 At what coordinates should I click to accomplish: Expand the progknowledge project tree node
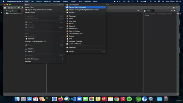click(x=5, y=13)
